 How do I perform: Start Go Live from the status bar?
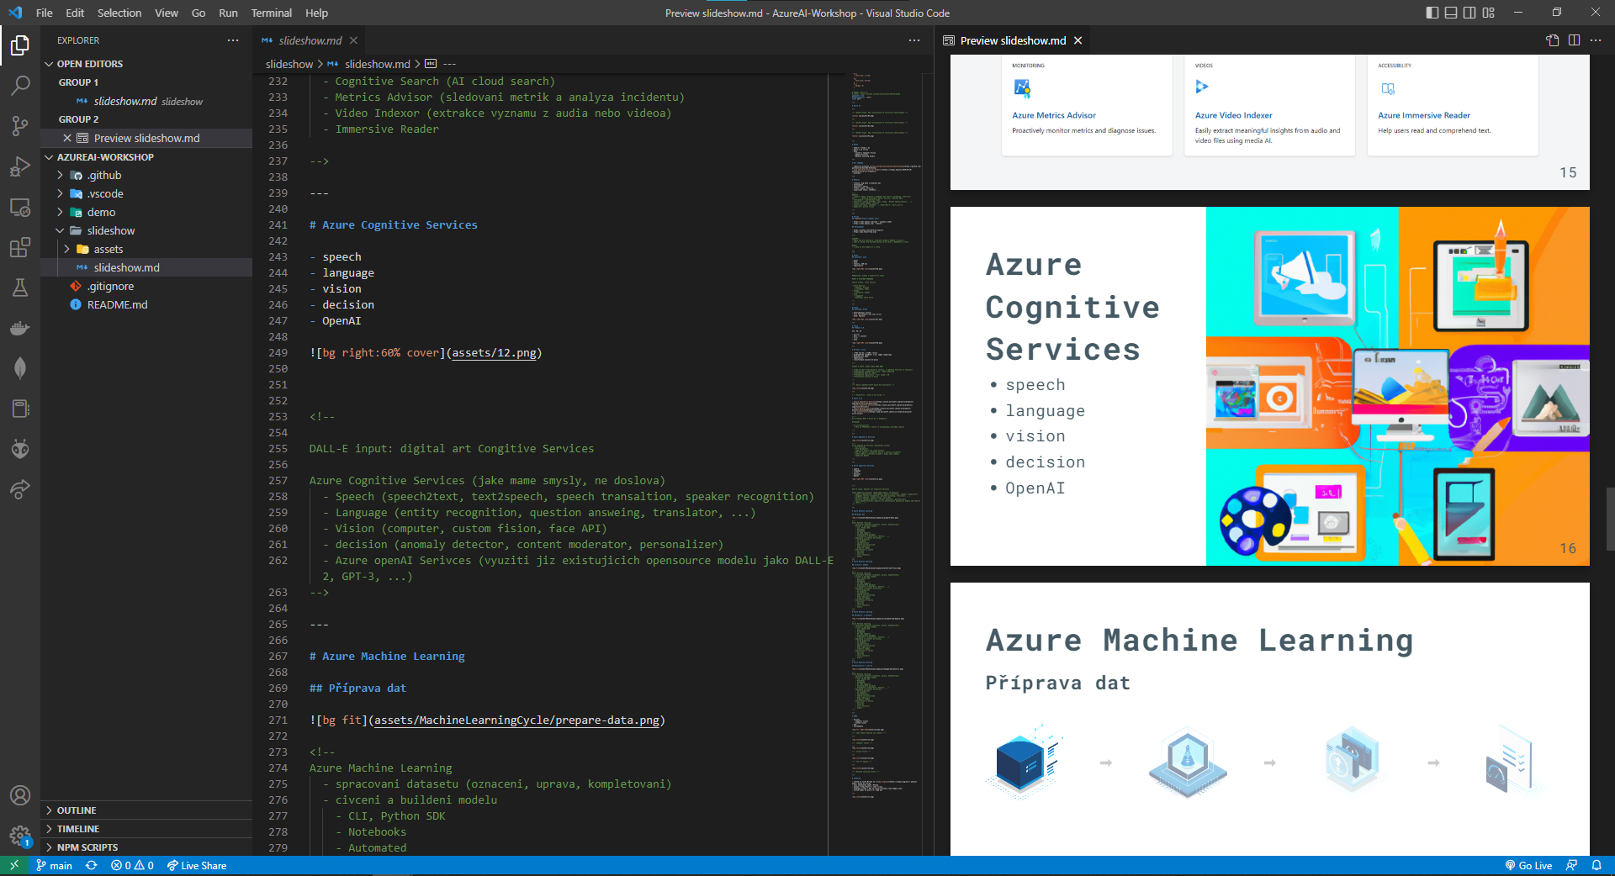(x=1529, y=865)
